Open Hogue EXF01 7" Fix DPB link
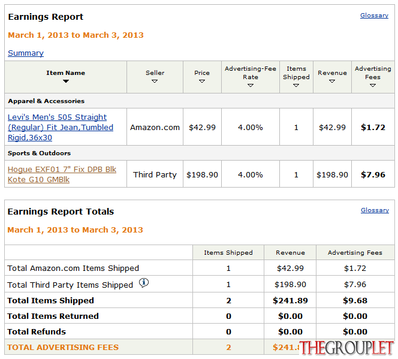This screenshot has height=359, width=398. tap(62, 174)
